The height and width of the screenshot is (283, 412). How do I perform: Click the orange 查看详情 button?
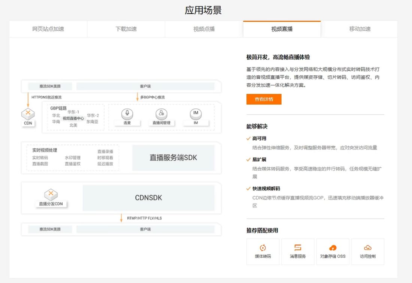(x=264, y=99)
